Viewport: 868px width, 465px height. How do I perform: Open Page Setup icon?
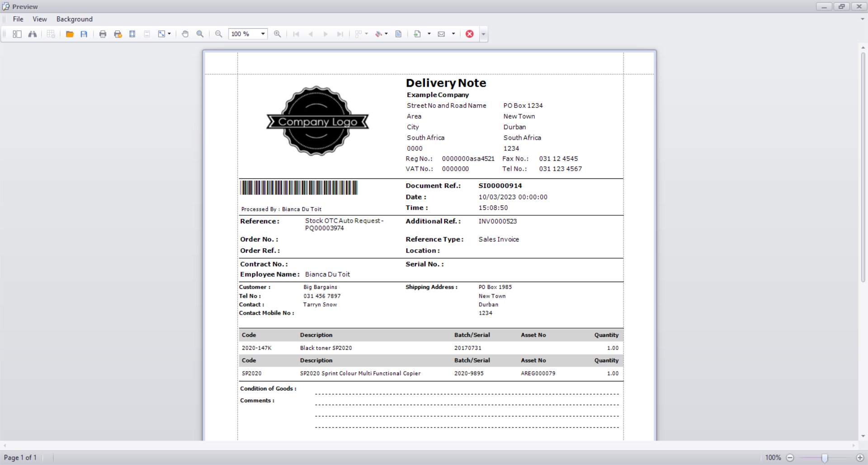pyautogui.click(x=132, y=34)
